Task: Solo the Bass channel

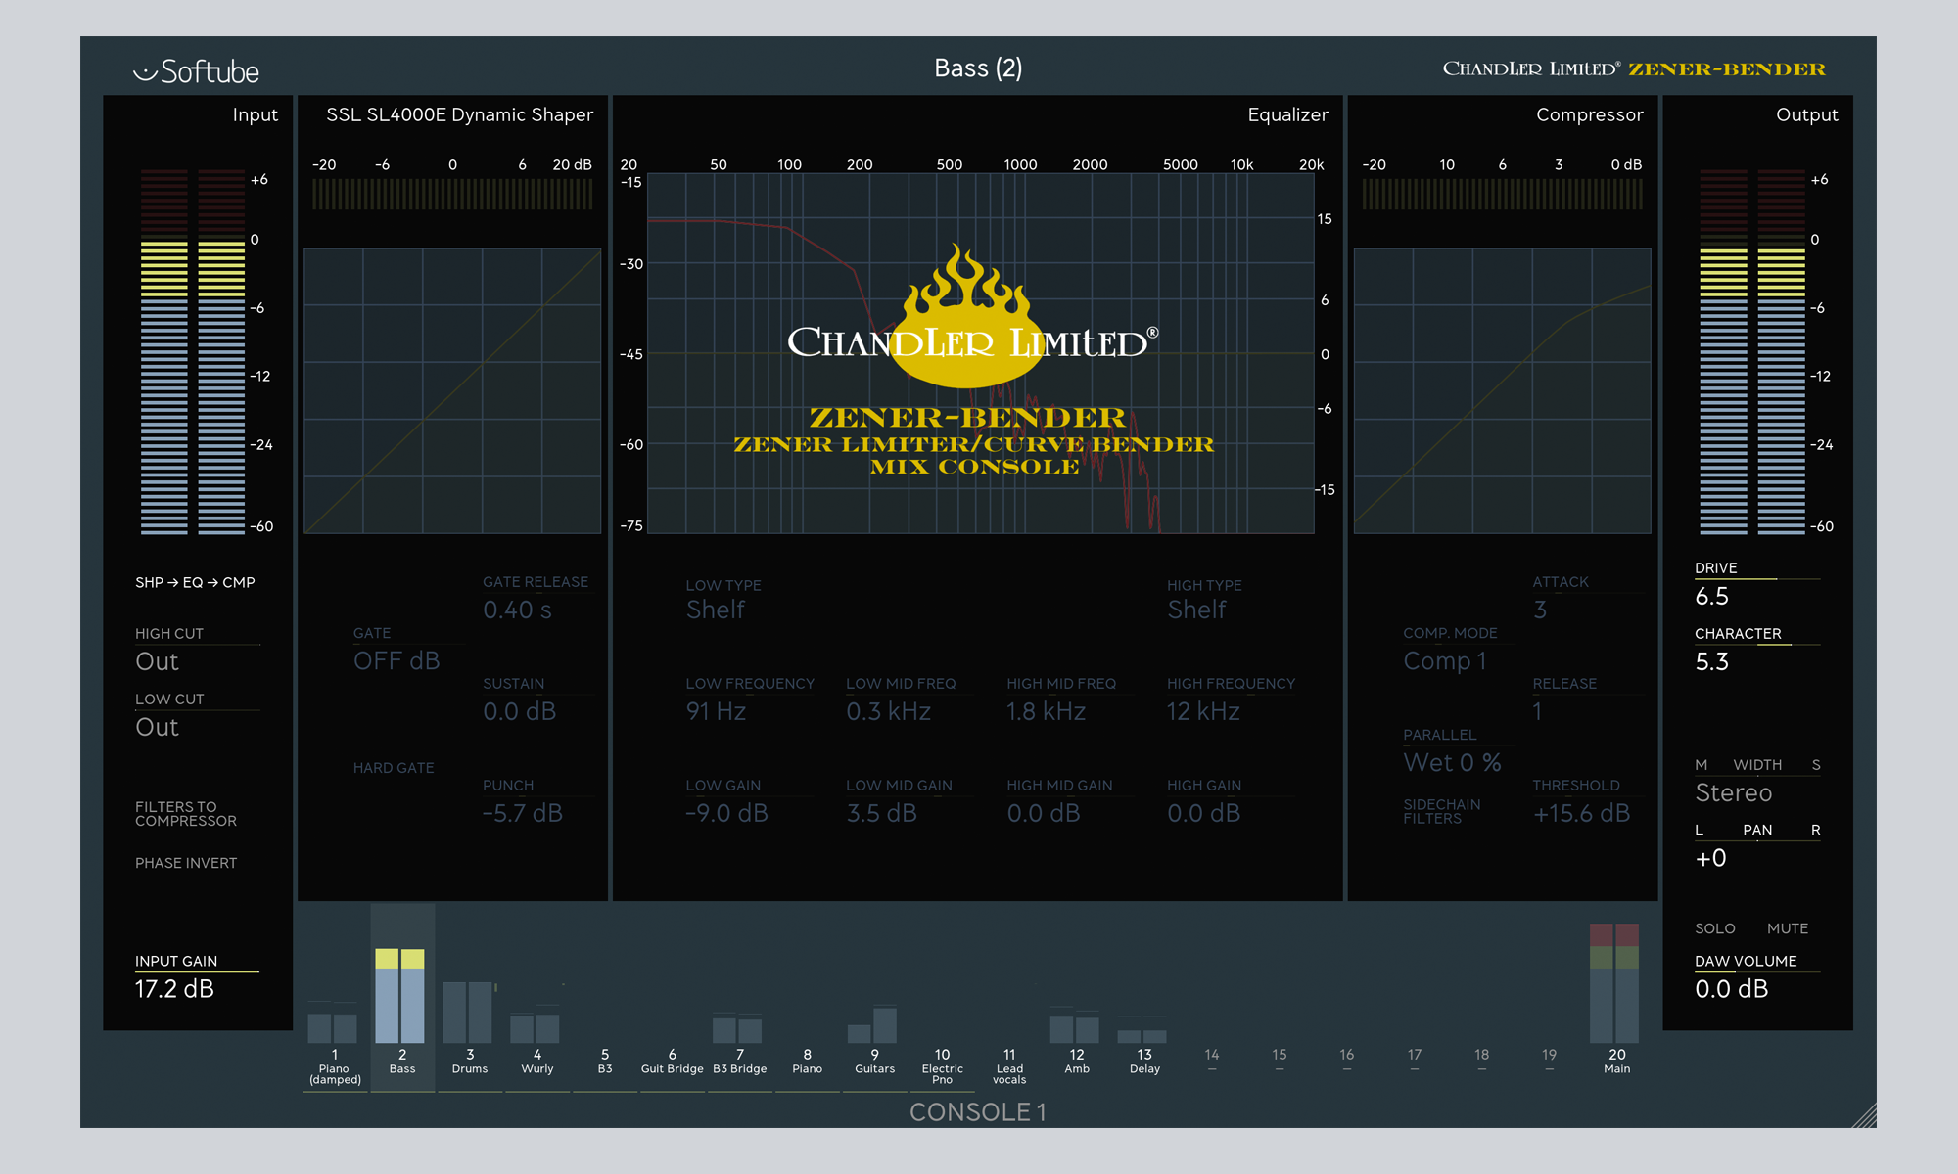Action: (x=1715, y=928)
